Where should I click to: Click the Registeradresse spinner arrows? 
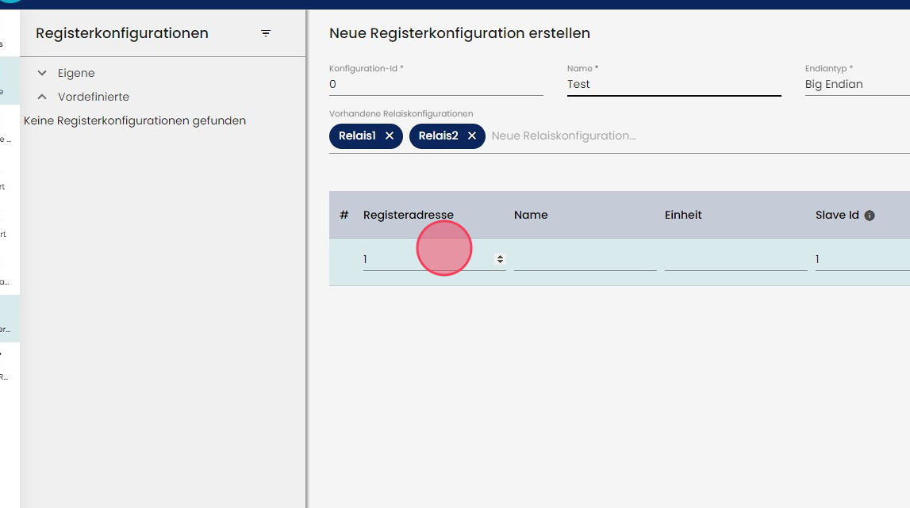coord(500,259)
